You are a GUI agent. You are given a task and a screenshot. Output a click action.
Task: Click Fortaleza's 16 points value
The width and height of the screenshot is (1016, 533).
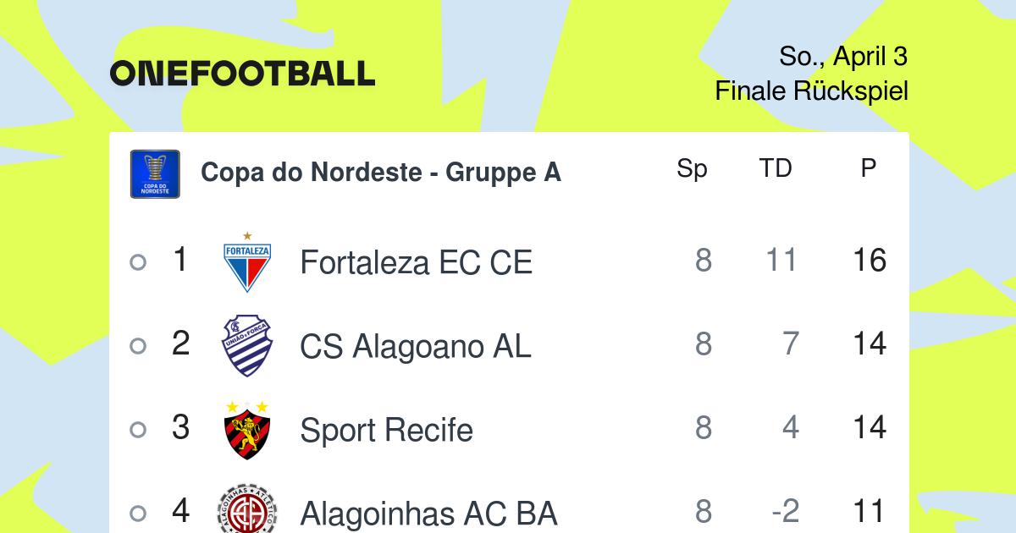pyautogui.click(x=870, y=261)
